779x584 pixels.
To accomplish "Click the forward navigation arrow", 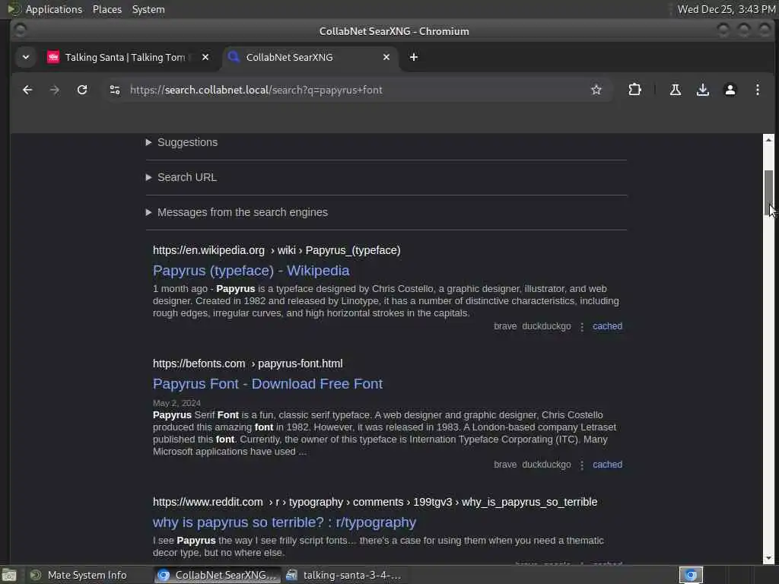I will click(x=55, y=90).
